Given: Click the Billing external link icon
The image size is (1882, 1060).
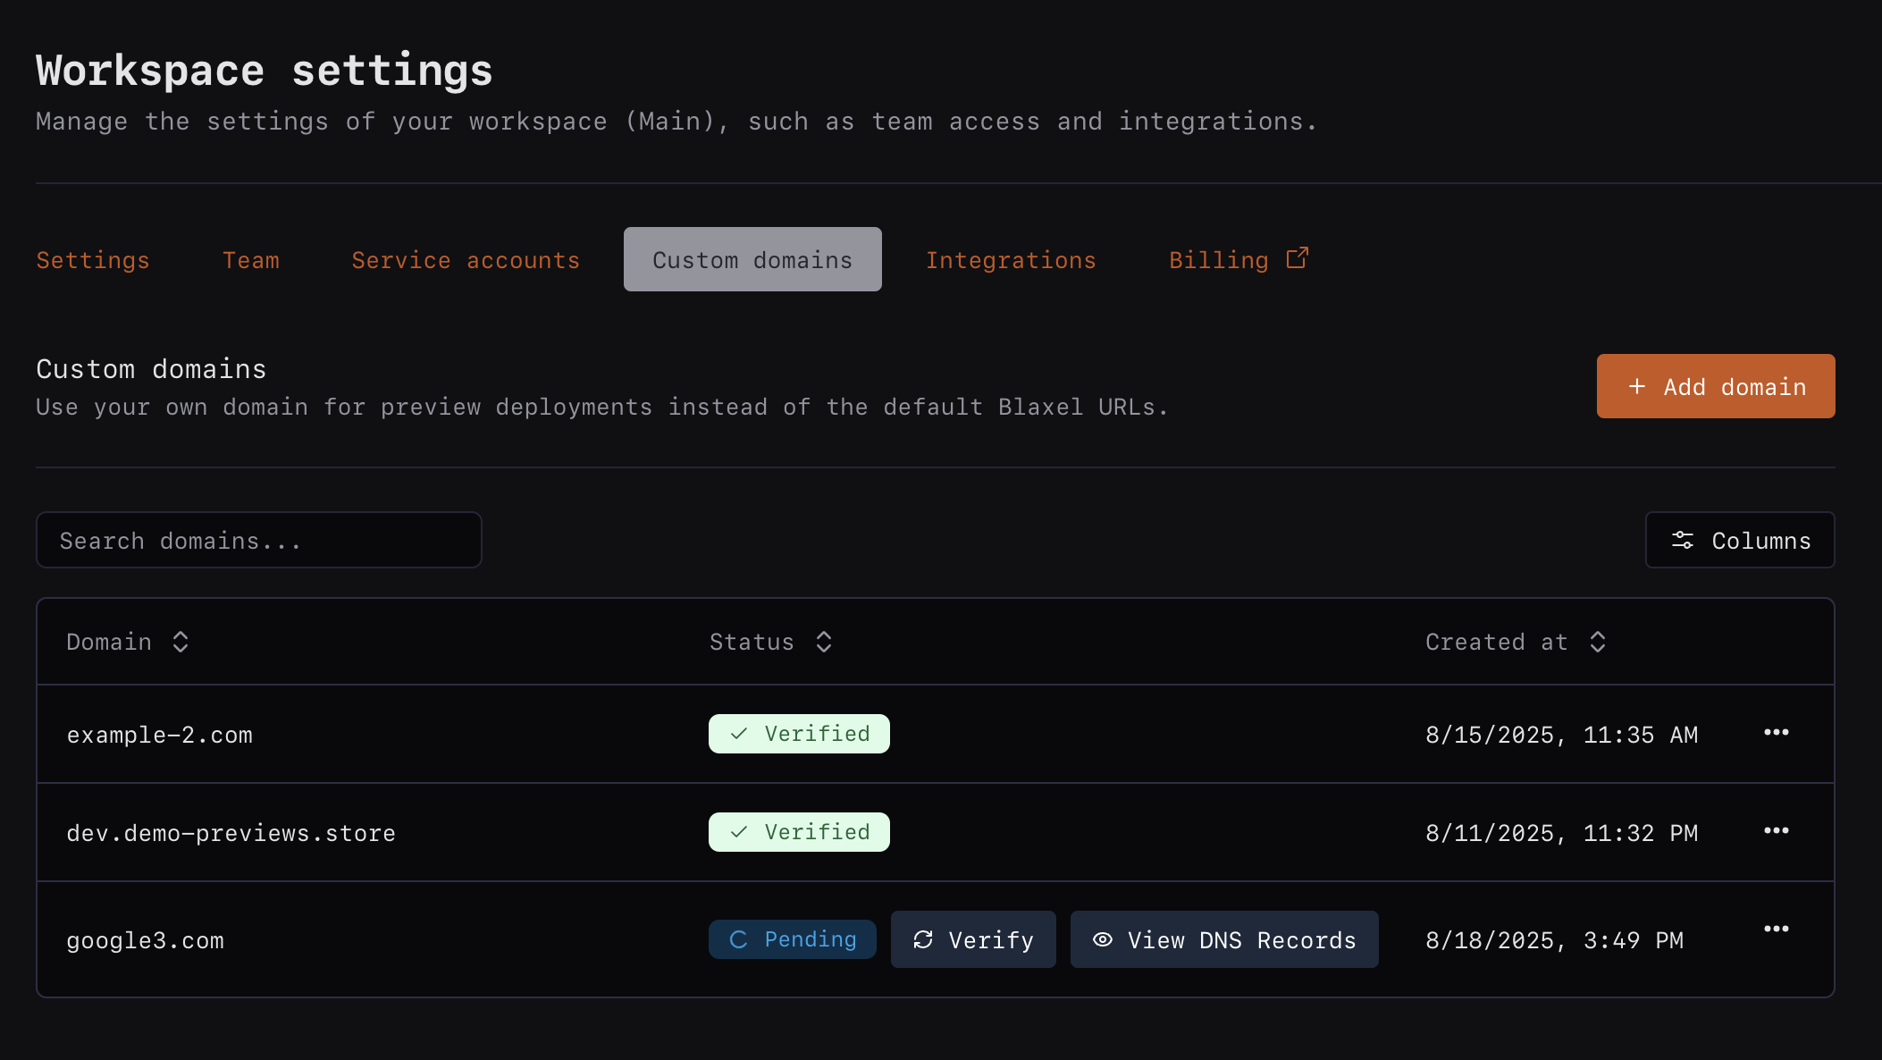Looking at the screenshot, I should click(x=1297, y=258).
